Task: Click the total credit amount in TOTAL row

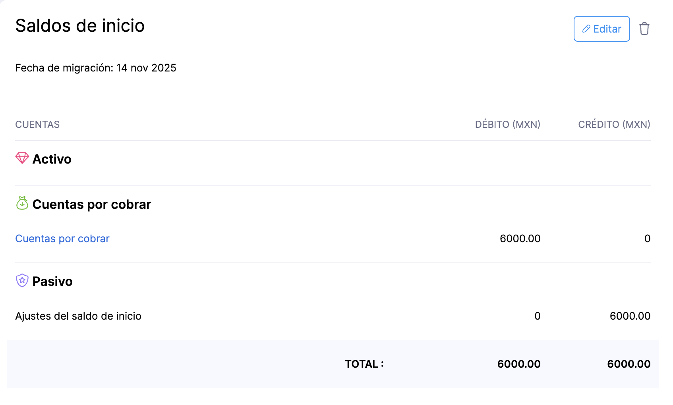Action: point(629,364)
